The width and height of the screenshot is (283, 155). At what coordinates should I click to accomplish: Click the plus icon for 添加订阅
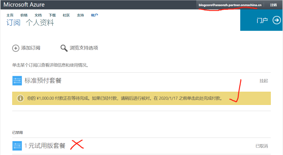point(16,48)
